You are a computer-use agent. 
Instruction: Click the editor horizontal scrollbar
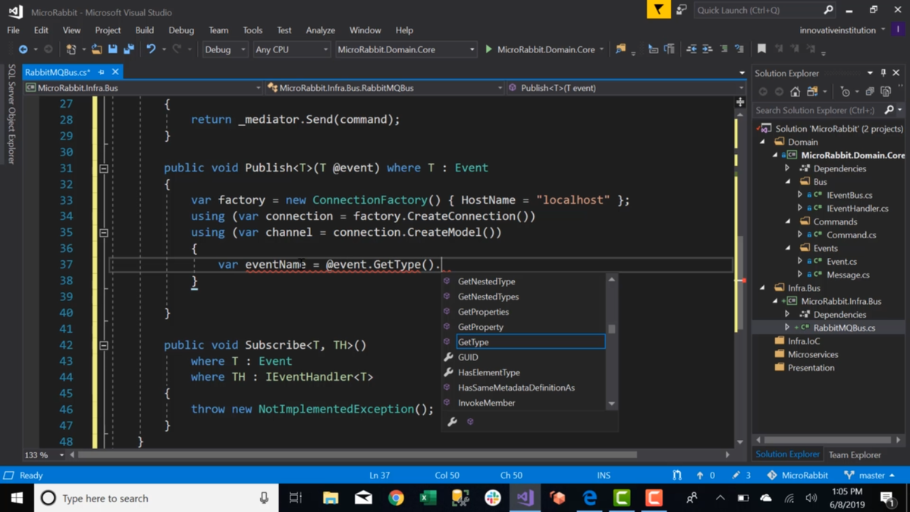(x=357, y=455)
